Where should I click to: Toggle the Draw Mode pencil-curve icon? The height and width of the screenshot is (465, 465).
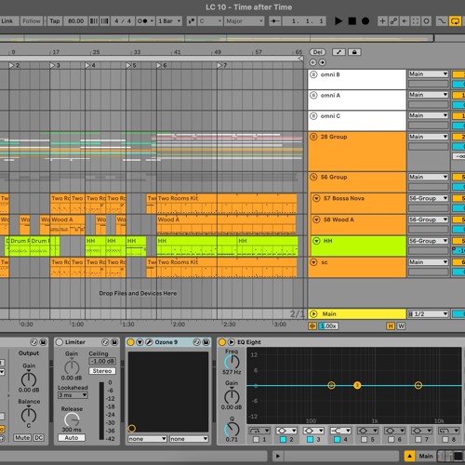pyautogui.click(x=442, y=21)
